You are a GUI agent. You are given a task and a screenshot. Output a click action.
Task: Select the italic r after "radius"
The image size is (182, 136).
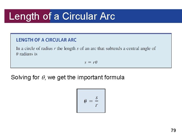pyautogui.click(x=55, y=49)
